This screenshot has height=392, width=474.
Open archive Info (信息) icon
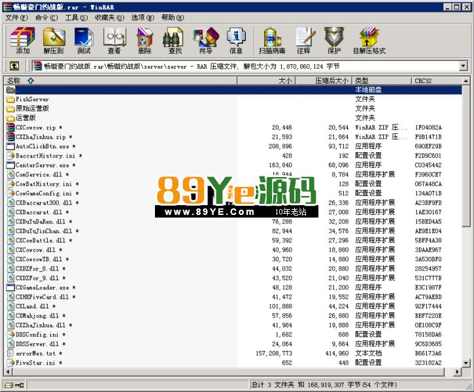tap(236, 37)
